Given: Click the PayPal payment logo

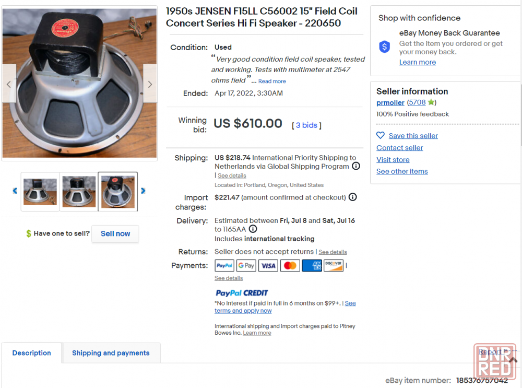Looking at the screenshot, I should click(224, 265).
